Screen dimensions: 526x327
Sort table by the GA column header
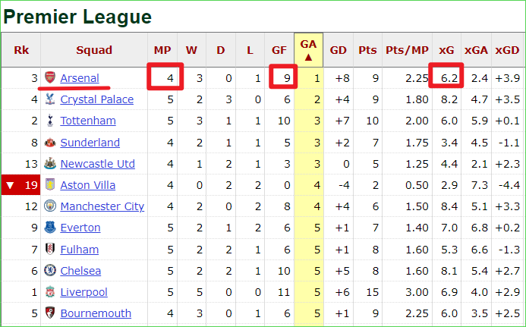pyautogui.click(x=308, y=50)
